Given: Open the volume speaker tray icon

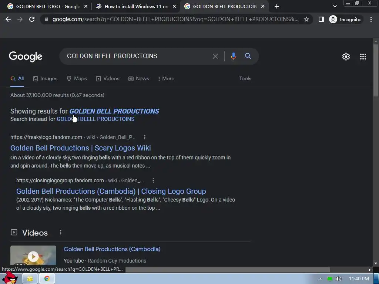Looking at the screenshot, I should (x=339, y=279).
